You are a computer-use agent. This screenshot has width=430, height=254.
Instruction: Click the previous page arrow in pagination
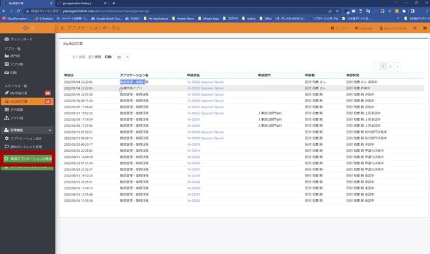tap(376, 66)
